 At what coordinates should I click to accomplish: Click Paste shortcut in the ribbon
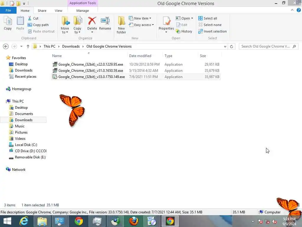tap(41, 31)
